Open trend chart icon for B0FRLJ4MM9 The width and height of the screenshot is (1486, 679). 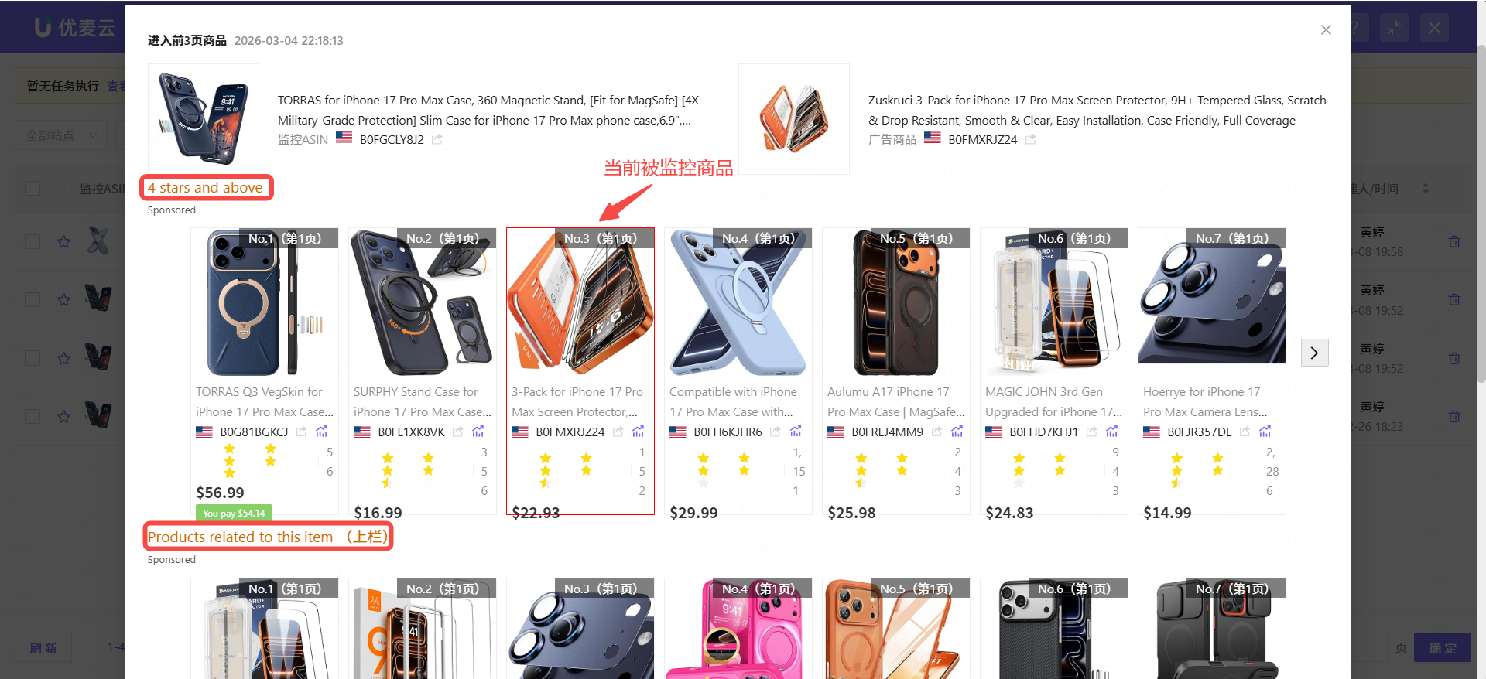[x=957, y=432]
